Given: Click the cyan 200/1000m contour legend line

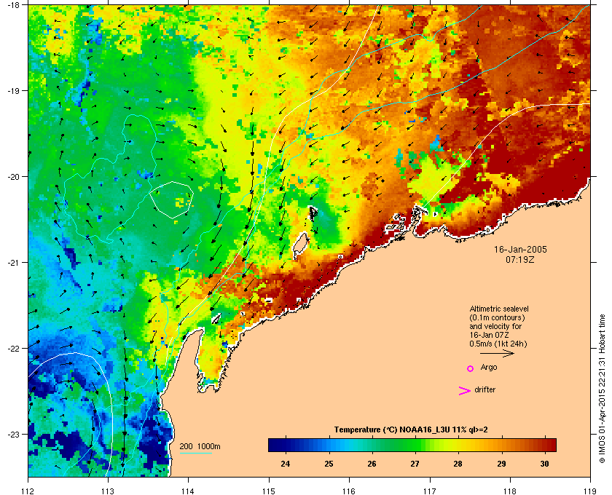Looking at the screenshot, I should tap(195, 453).
